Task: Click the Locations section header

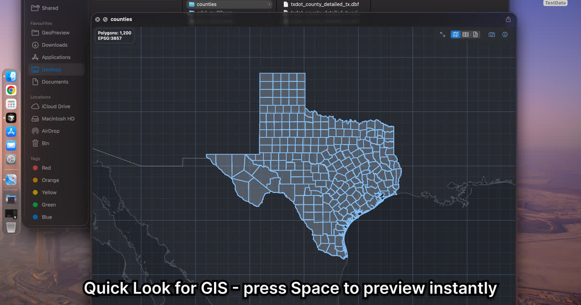Action: [41, 97]
